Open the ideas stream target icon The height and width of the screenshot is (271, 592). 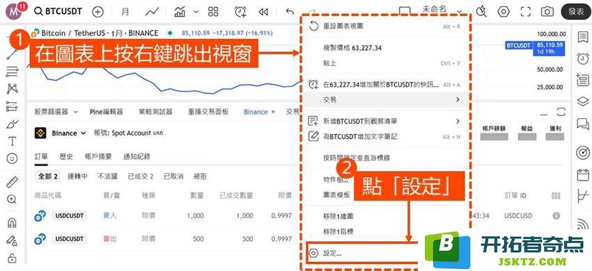(x=583, y=153)
